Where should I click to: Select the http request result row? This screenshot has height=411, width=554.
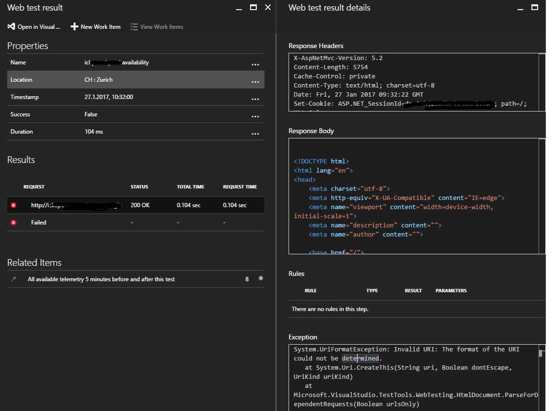136,205
